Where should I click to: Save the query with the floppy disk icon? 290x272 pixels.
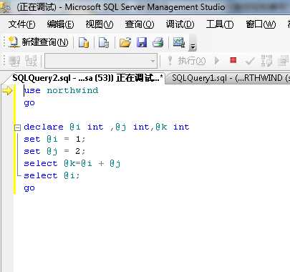tap(142, 42)
